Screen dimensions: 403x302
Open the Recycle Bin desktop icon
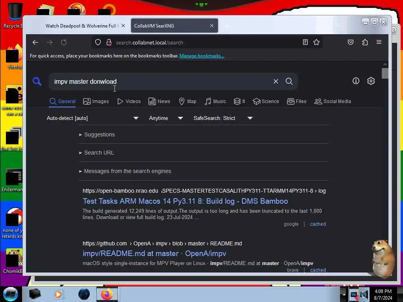(13, 15)
